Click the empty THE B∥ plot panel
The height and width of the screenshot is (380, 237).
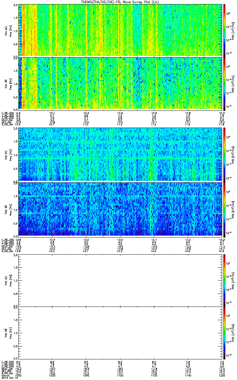121,333
